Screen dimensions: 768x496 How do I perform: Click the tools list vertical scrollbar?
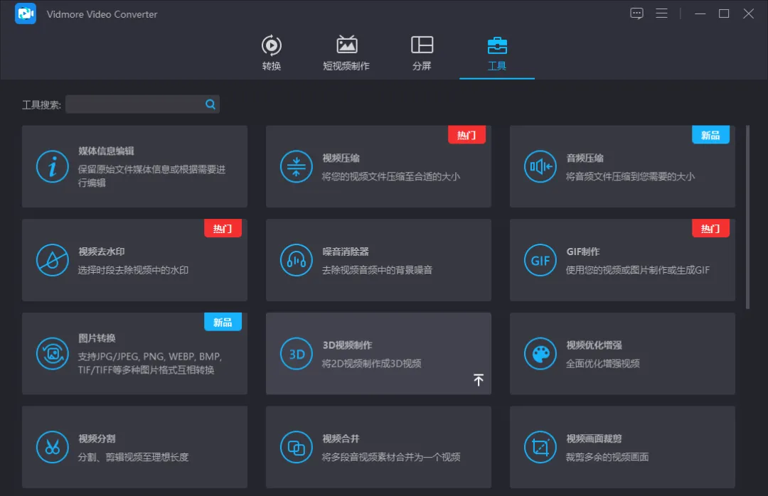(x=747, y=217)
